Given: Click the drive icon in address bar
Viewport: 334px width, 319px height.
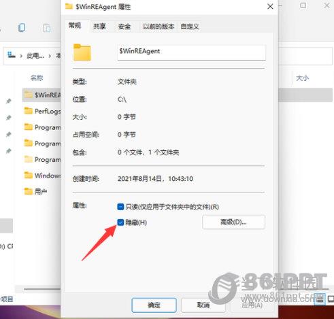Looking at the screenshot, I should (x=11, y=55).
